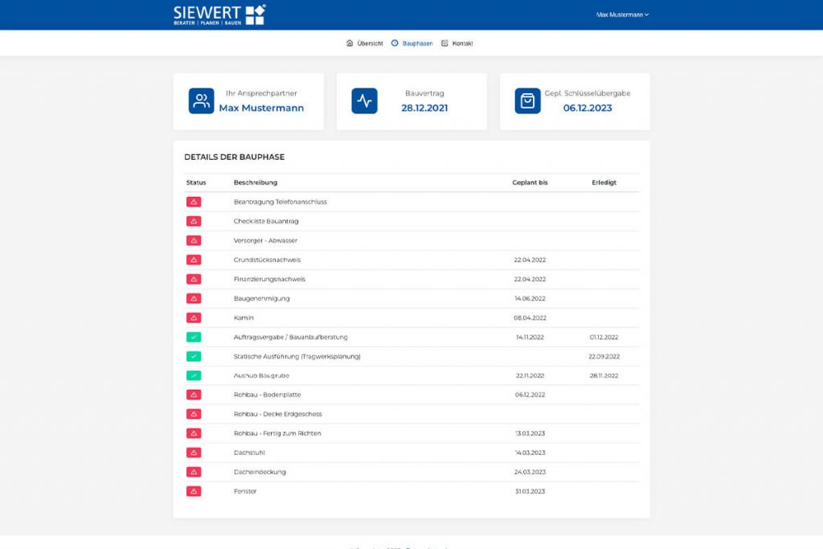
Task: Click green check for Statische Ausführung row
Action: (194, 356)
